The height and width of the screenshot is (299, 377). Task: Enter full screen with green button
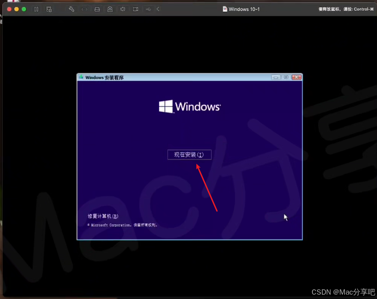[x=24, y=9]
